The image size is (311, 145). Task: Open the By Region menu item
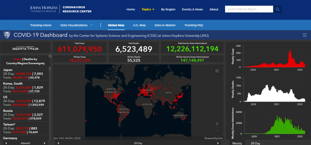tap(168, 9)
